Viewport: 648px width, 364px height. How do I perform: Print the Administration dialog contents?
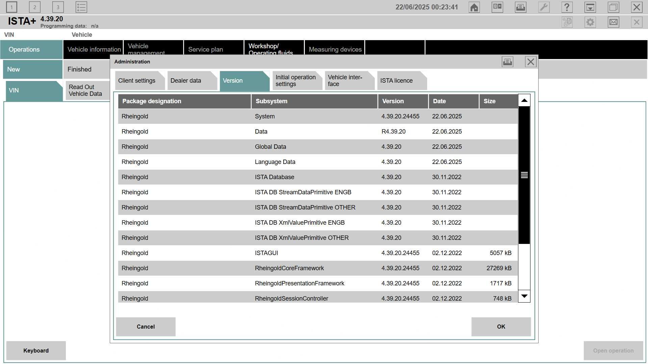tap(508, 62)
